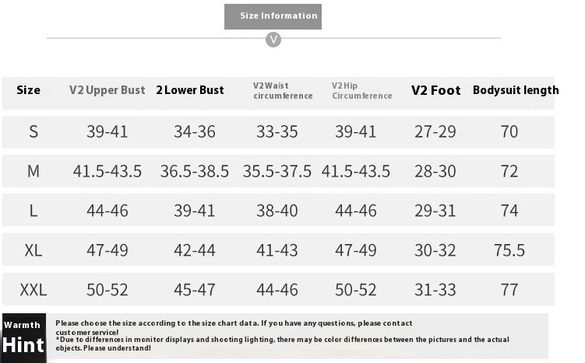Viewport: 585px width, 363px height.
Task: Choose the L size row label
Action: 33,211
